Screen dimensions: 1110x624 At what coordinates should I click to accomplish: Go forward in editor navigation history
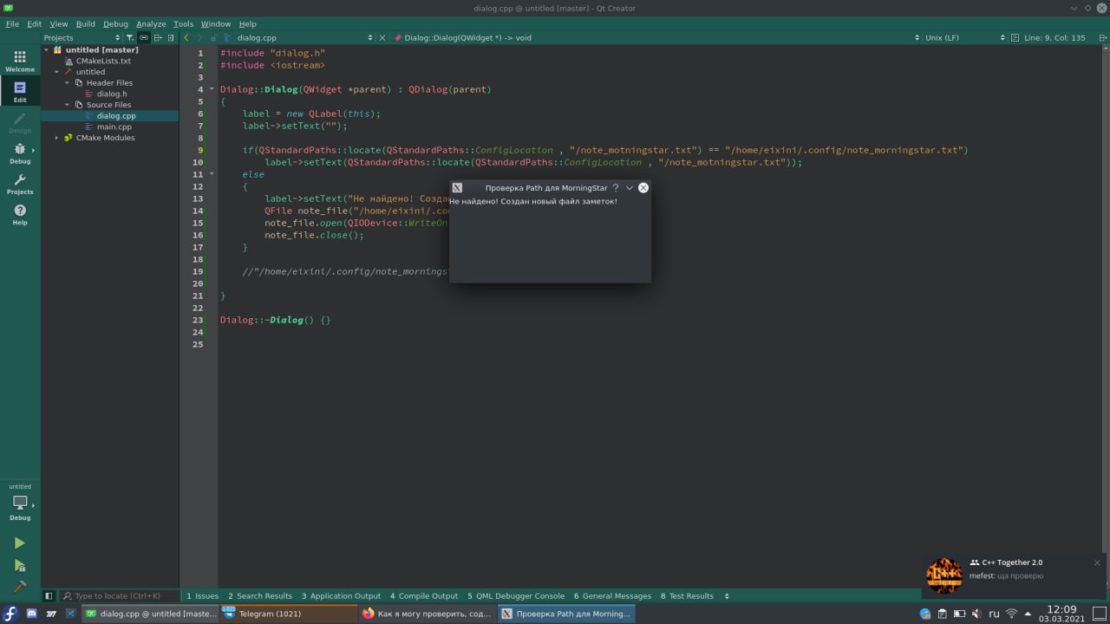point(199,37)
